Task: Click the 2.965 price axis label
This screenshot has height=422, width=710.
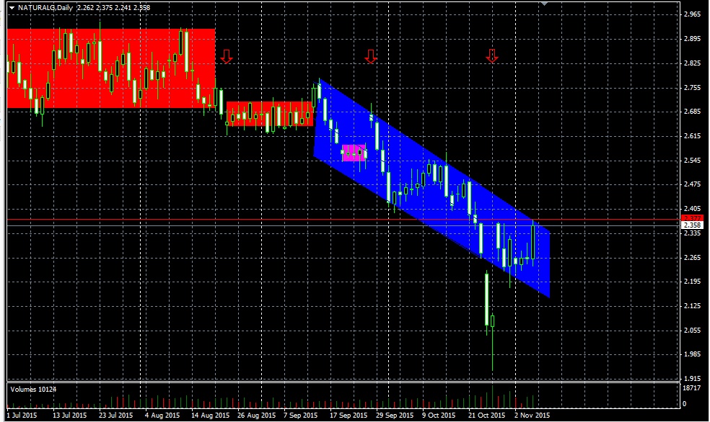Action: coord(692,14)
